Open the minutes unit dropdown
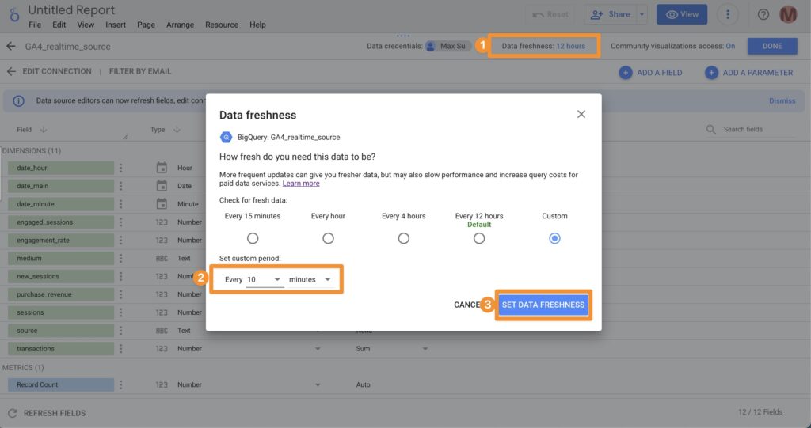Screen dimensions: 811x428 tap(310, 280)
